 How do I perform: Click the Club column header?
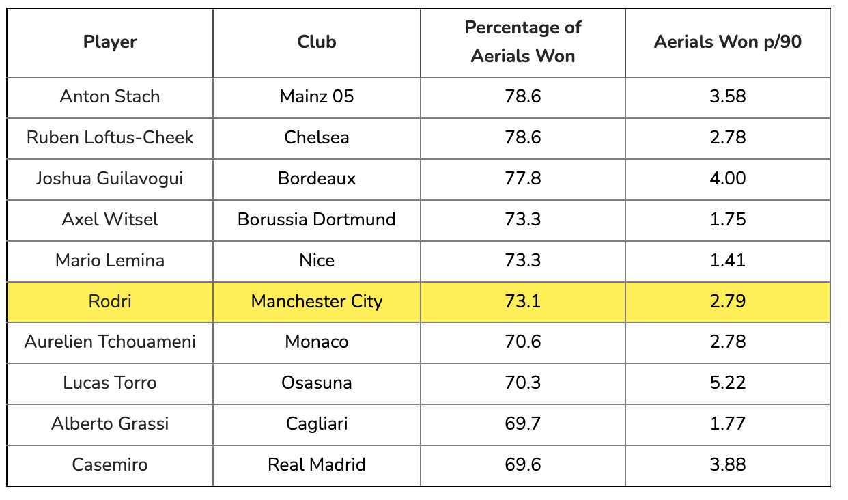[x=317, y=42]
